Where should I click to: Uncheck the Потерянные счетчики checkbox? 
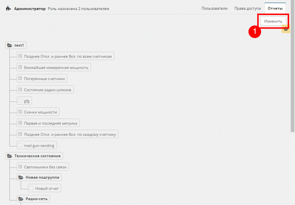click(x=20, y=78)
